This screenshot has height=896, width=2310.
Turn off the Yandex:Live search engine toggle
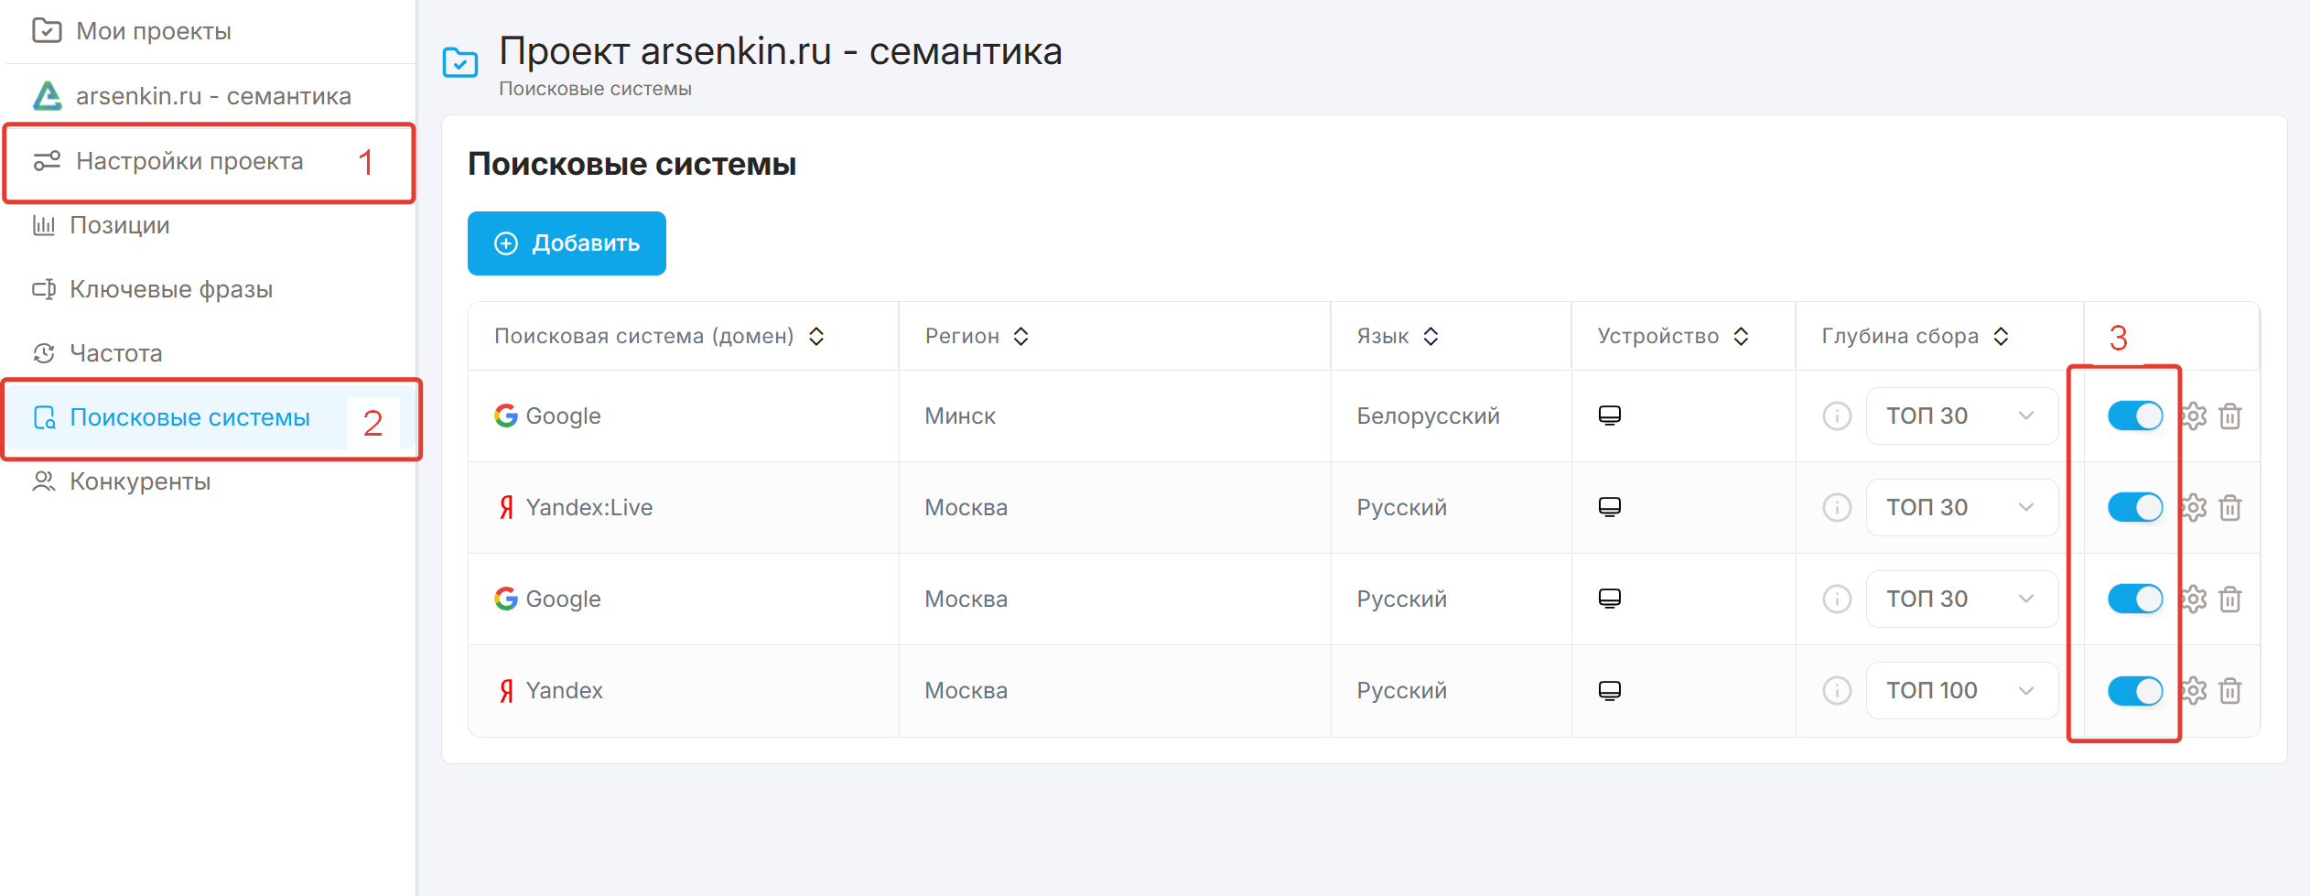coord(2134,508)
